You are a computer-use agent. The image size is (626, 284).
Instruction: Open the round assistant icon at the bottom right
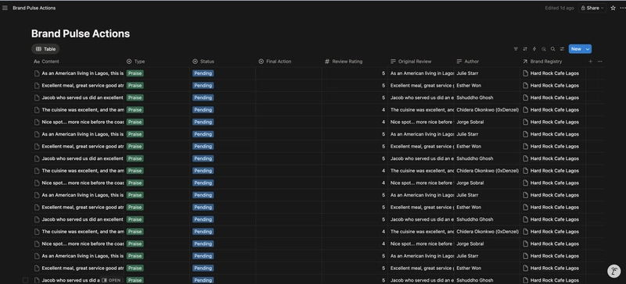[613, 272]
